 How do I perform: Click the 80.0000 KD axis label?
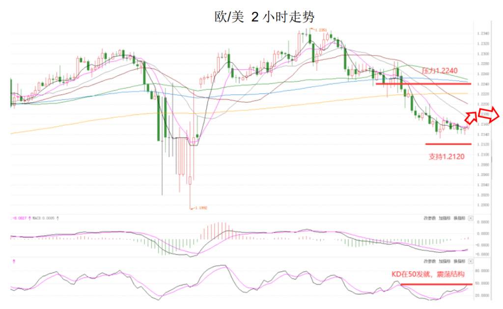(482, 271)
